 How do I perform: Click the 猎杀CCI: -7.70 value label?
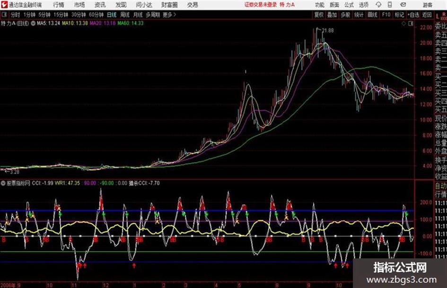click(144, 183)
